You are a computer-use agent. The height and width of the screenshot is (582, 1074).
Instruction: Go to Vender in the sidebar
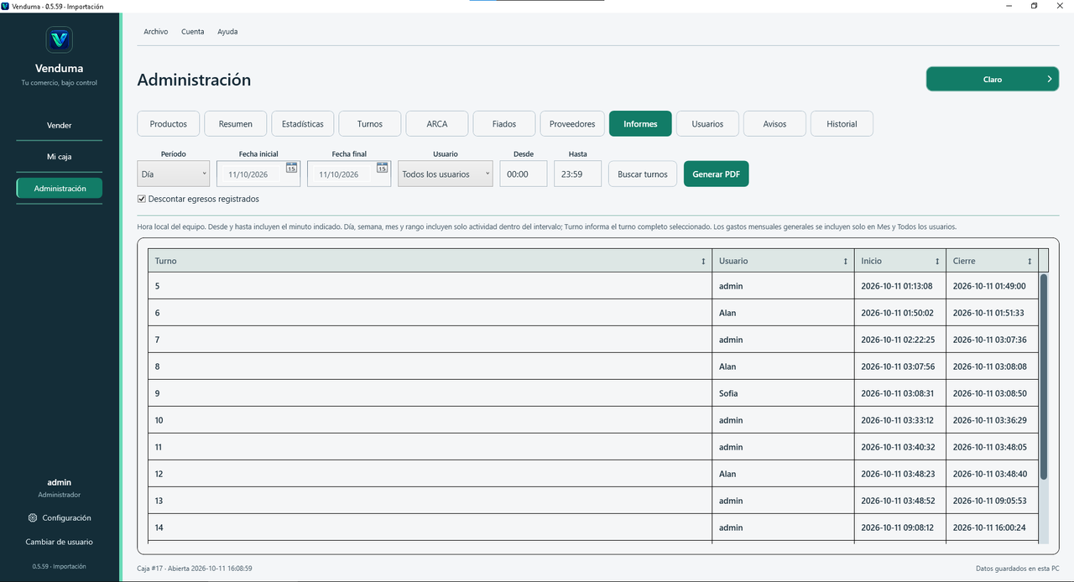pyautogui.click(x=60, y=126)
